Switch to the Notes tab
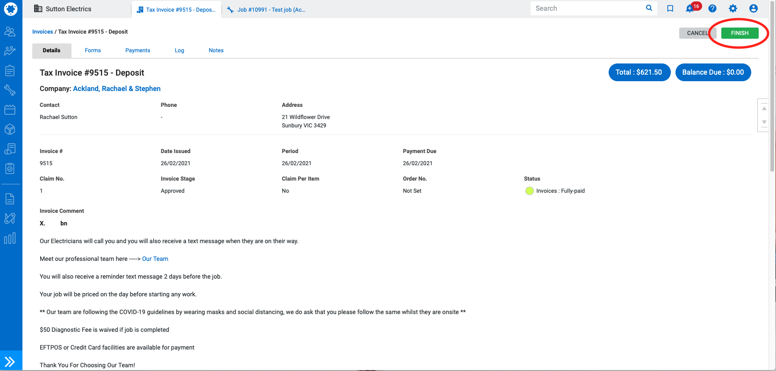The height and width of the screenshot is (371, 776). click(x=216, y=50)
